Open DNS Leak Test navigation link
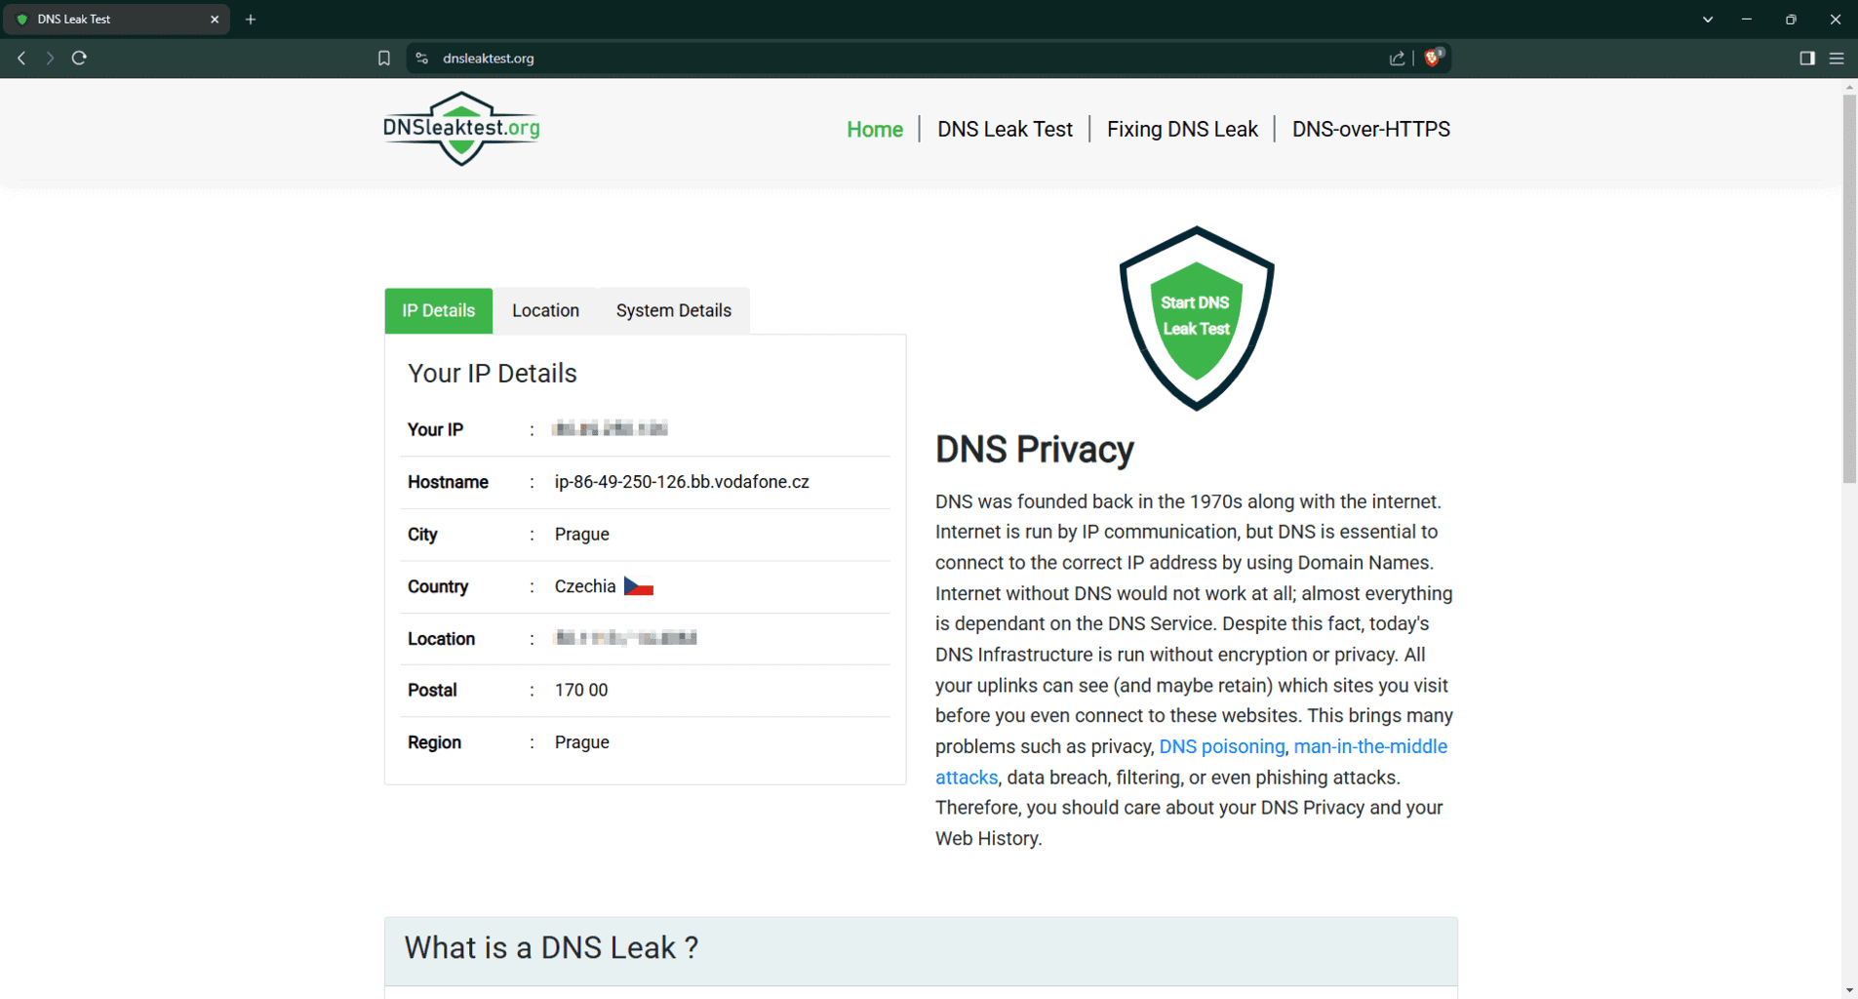 coord(1005,129)
